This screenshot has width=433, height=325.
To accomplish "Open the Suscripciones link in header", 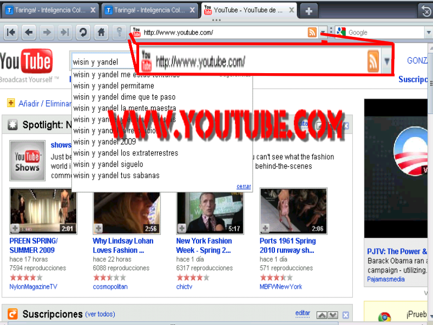I will point(413,80).
